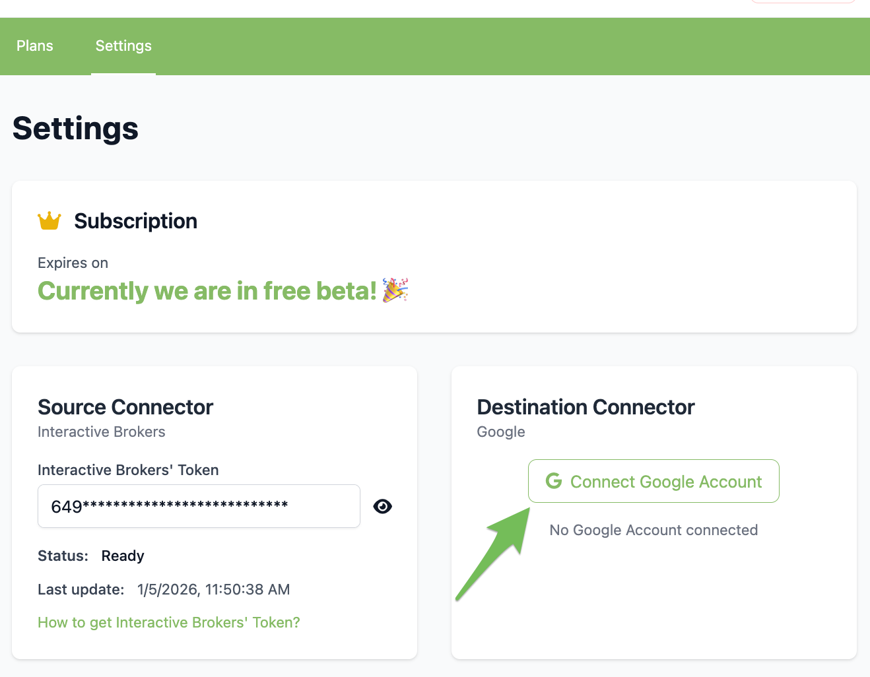Click the crown icon beside Subscription
Image resolution: width=870 pixels, height=677 pixels.
(48, 220)
